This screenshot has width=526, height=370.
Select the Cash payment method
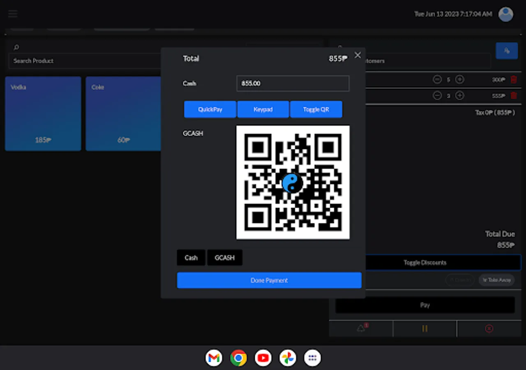(191, 258)
